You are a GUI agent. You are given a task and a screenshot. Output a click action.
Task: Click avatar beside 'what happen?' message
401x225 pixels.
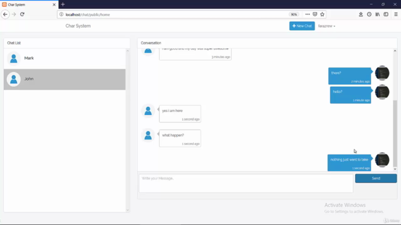148,135
